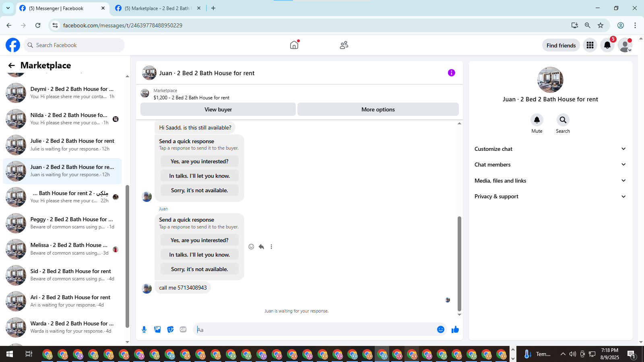Close the Messenger | Facebook tab

point(103,8)
